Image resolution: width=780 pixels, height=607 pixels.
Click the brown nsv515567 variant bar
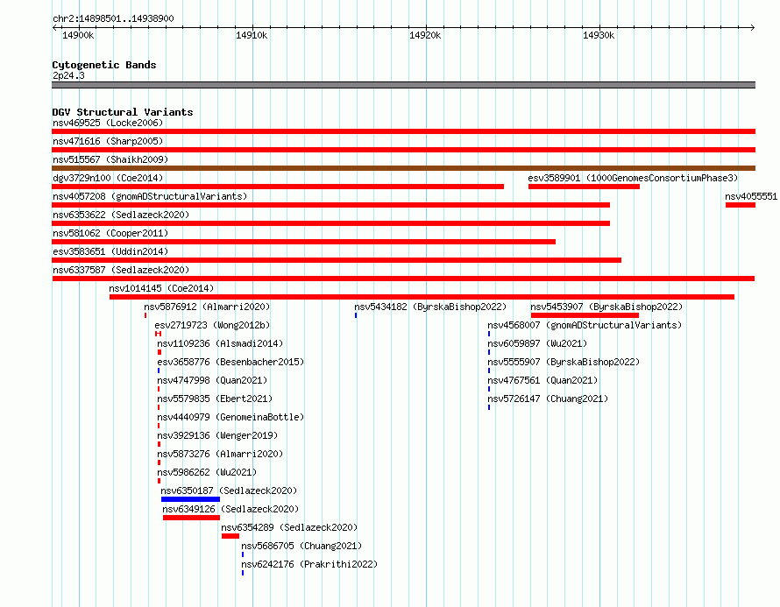403,168
